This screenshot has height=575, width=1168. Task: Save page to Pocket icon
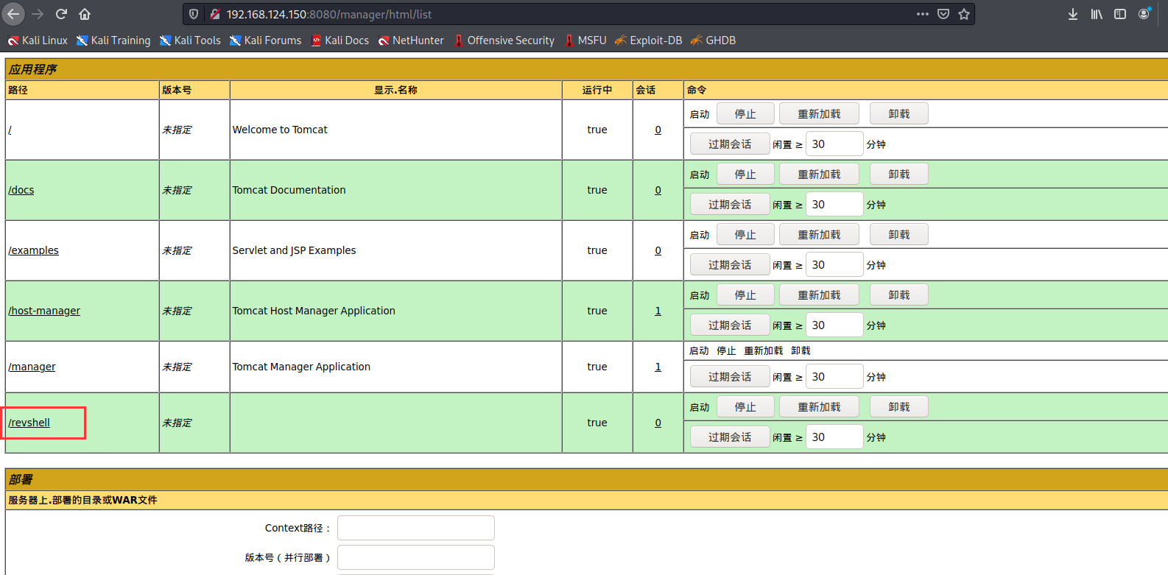coord(943,14)
